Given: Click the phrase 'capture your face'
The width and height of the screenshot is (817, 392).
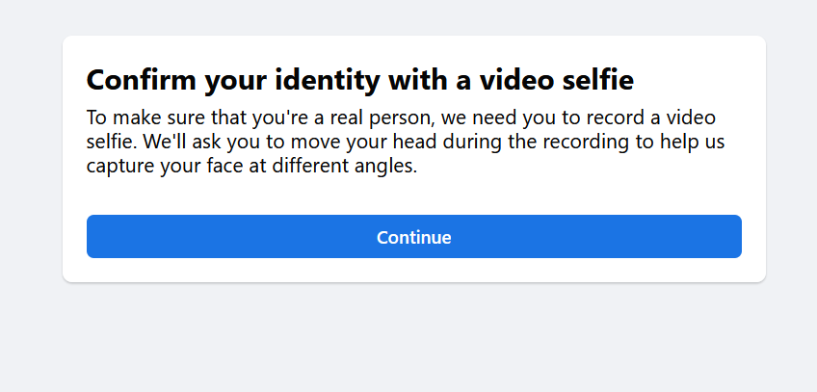Looking at the screenshot, I should [x=156, y=165].
